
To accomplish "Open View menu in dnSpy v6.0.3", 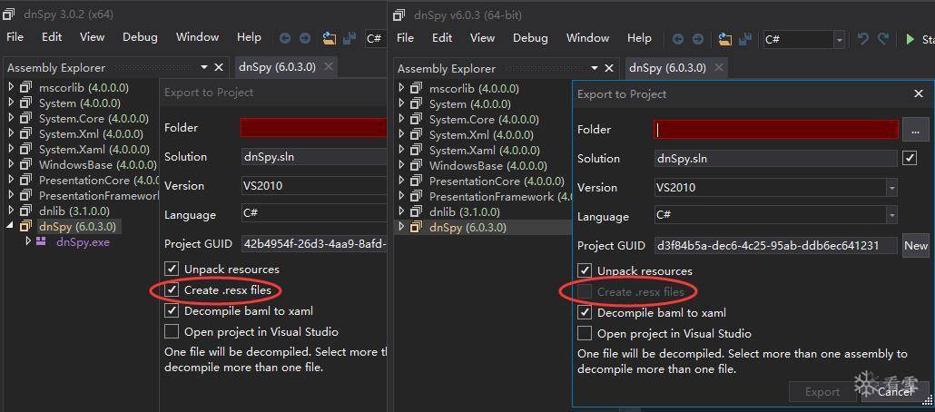I will pos(482,37).
